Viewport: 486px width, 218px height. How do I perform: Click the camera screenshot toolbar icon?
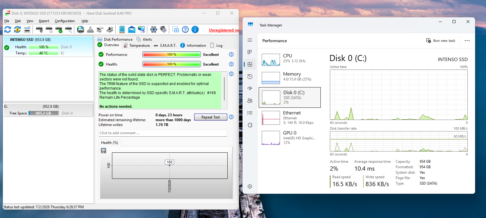coord(176,29)
